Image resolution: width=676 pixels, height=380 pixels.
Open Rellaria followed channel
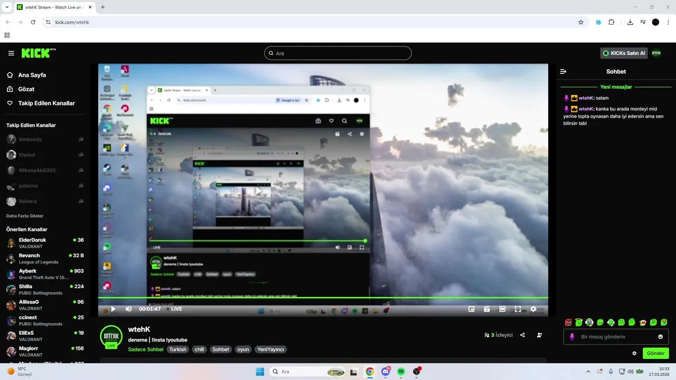coord(45,201)
